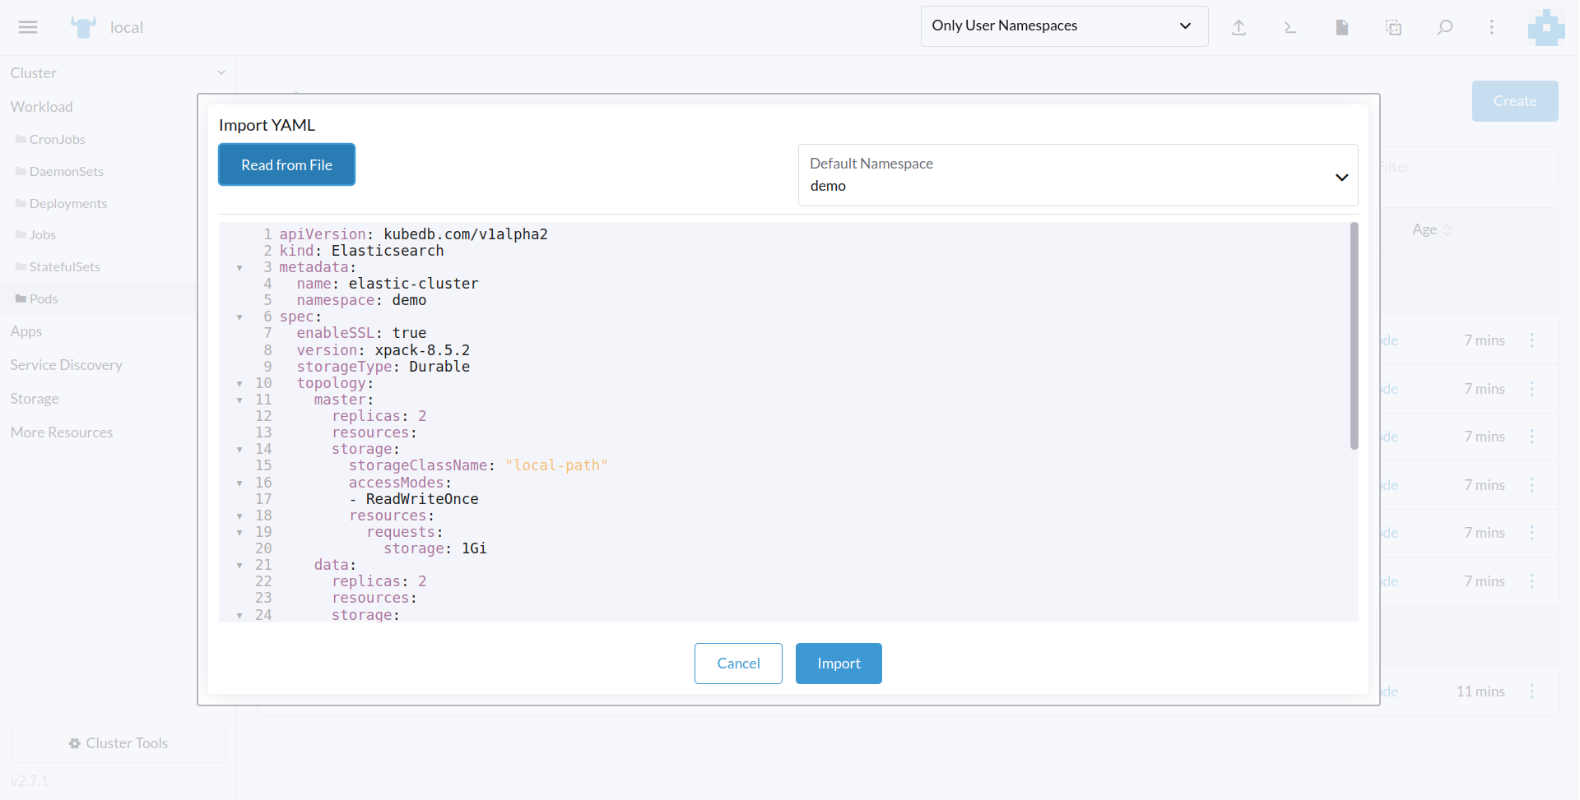Click the Import YAML upload icon

(1238, 27)
